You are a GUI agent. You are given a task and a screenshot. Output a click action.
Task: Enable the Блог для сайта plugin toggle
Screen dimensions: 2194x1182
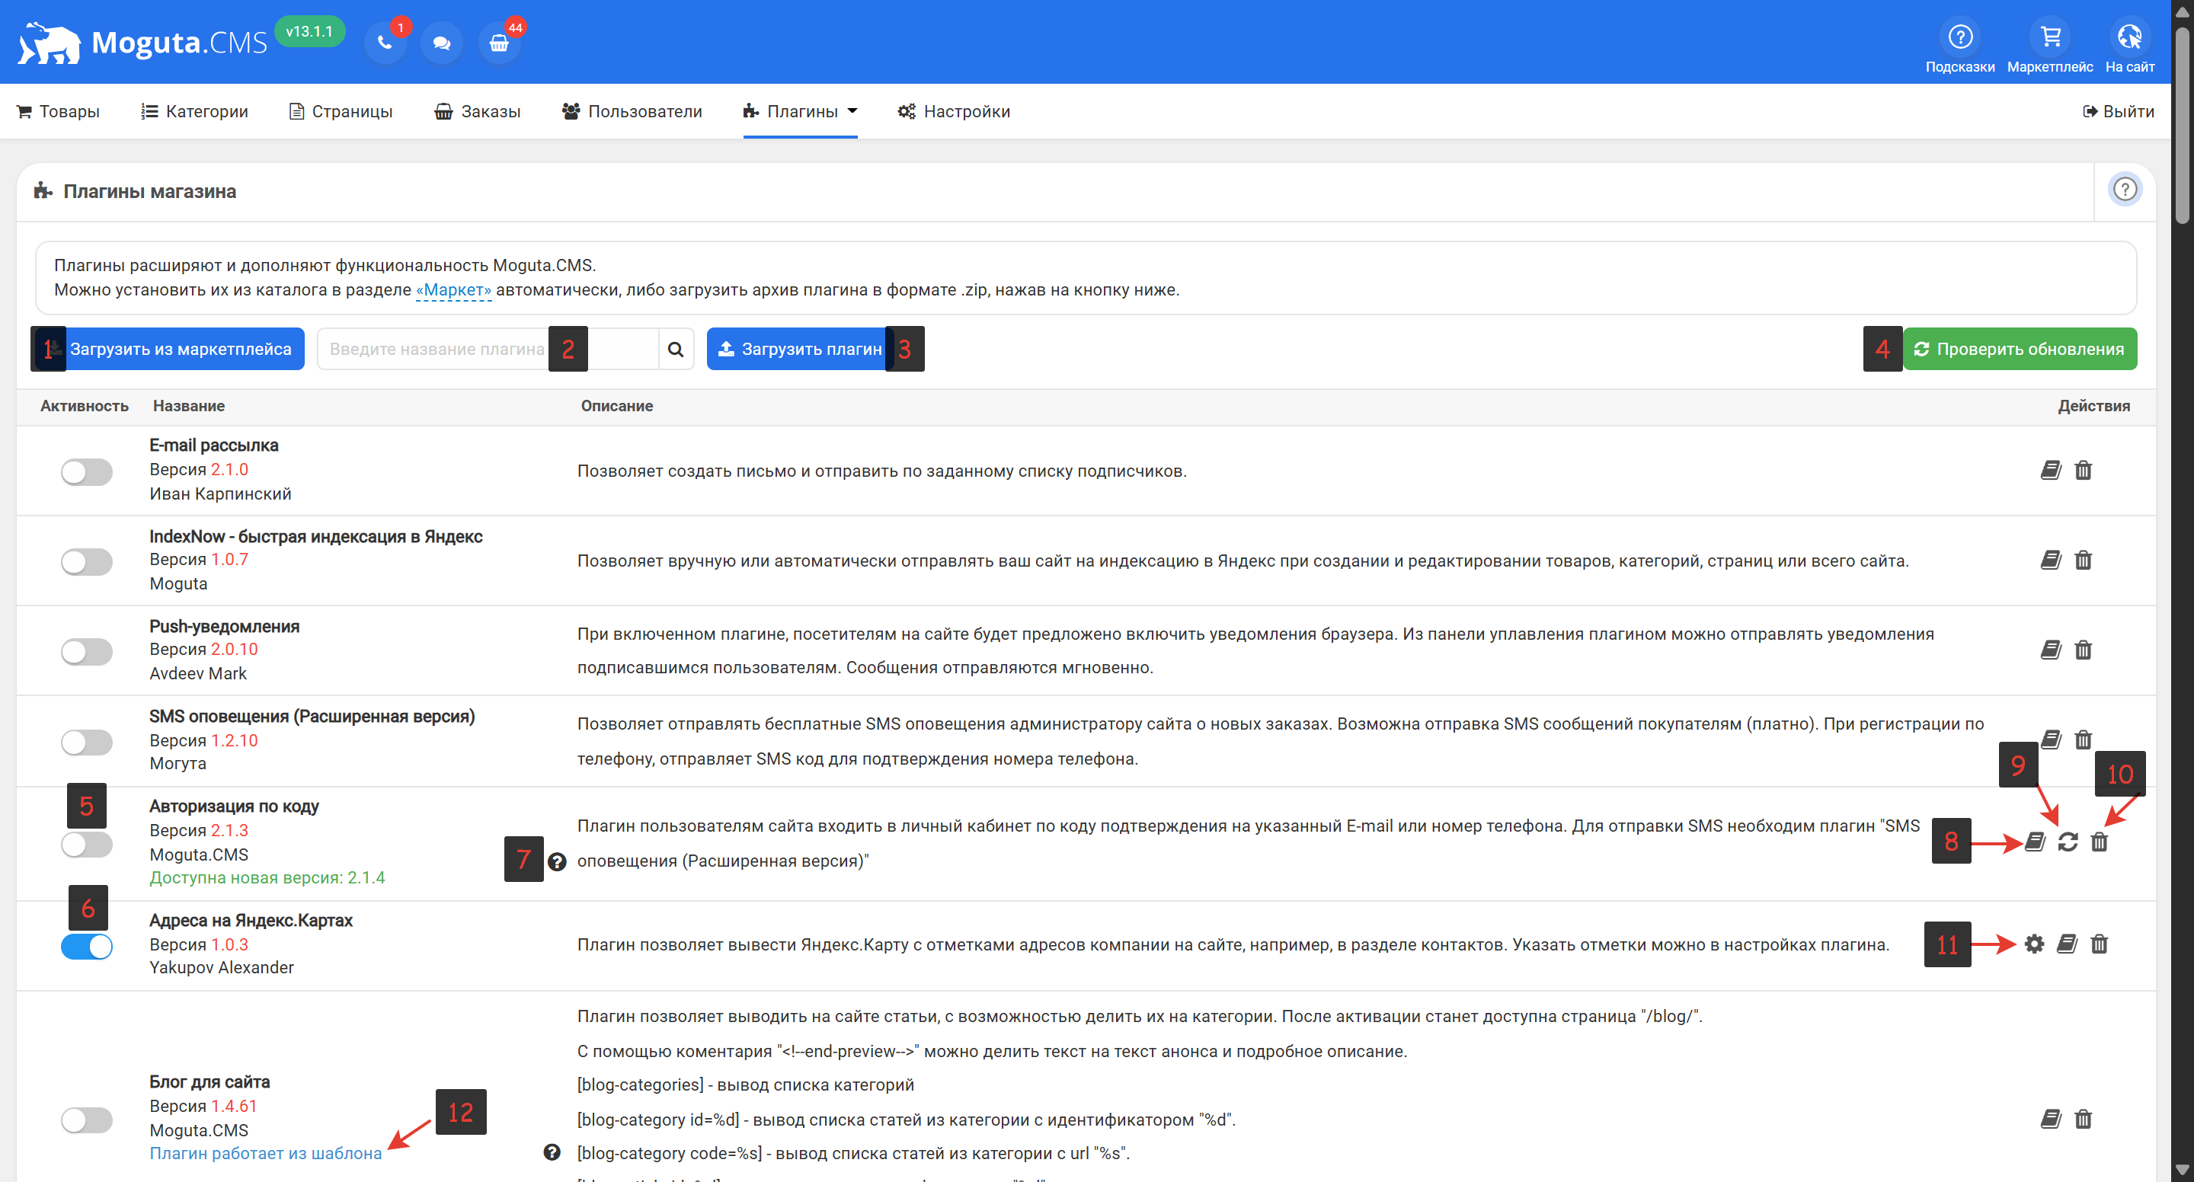click(x=87, y=1120)
